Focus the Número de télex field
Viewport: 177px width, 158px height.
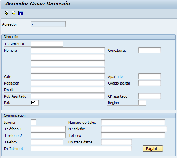click(133, 122)
